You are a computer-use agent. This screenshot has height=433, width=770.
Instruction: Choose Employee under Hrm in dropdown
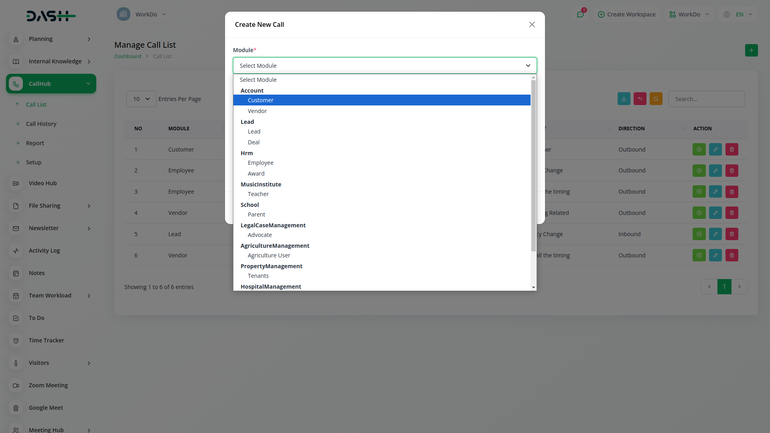click(260, 163)
